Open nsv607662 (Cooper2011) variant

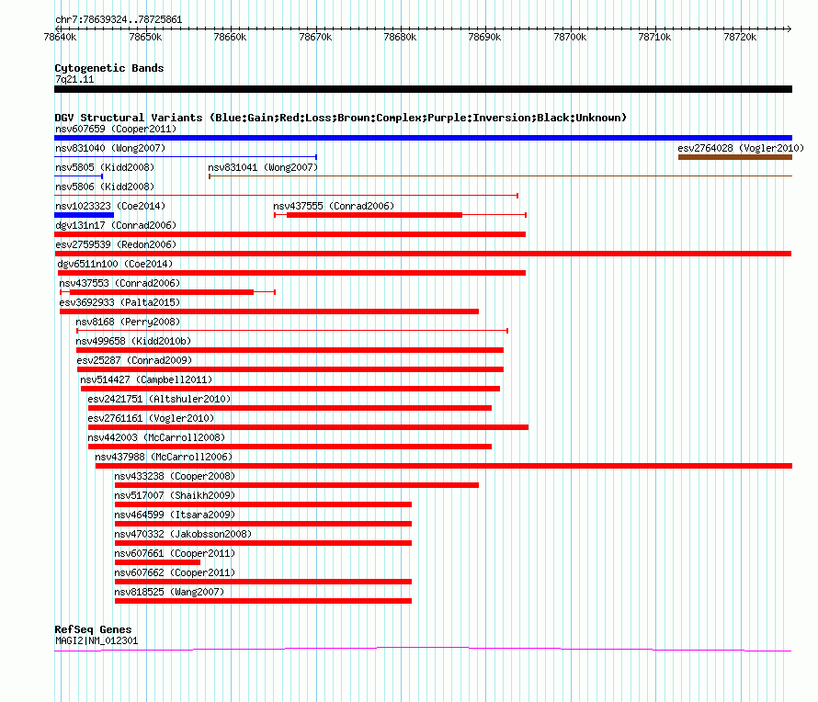point(175,572)
